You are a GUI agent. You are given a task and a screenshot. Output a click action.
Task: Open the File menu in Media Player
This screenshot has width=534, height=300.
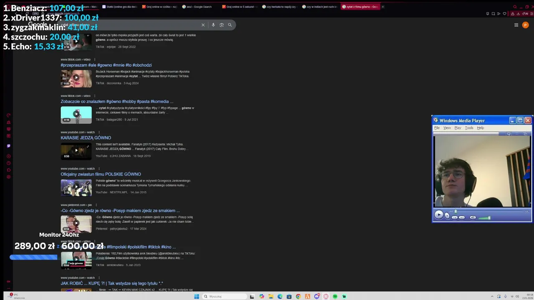437,128
